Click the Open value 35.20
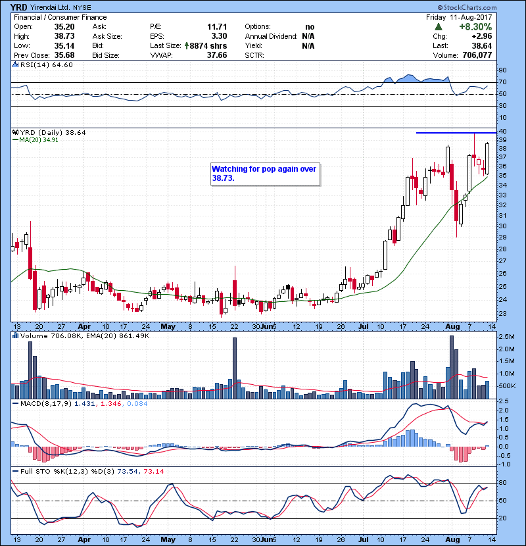526x546 pixels. [64, 27]
